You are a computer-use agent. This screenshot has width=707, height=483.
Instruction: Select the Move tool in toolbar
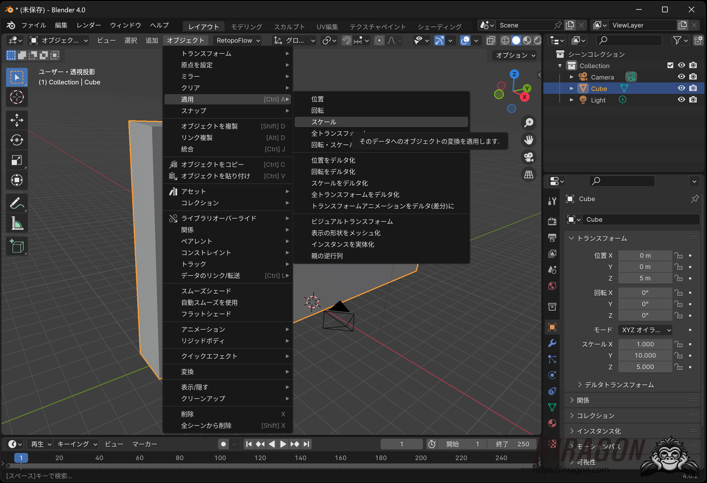(x=17, y=120)
